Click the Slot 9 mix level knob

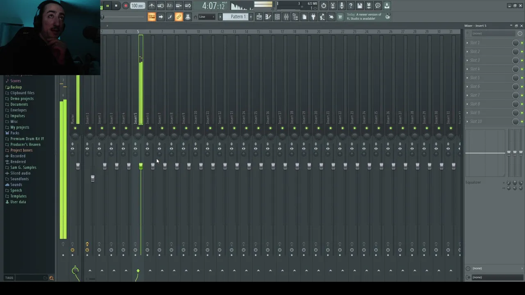[516, 113]
